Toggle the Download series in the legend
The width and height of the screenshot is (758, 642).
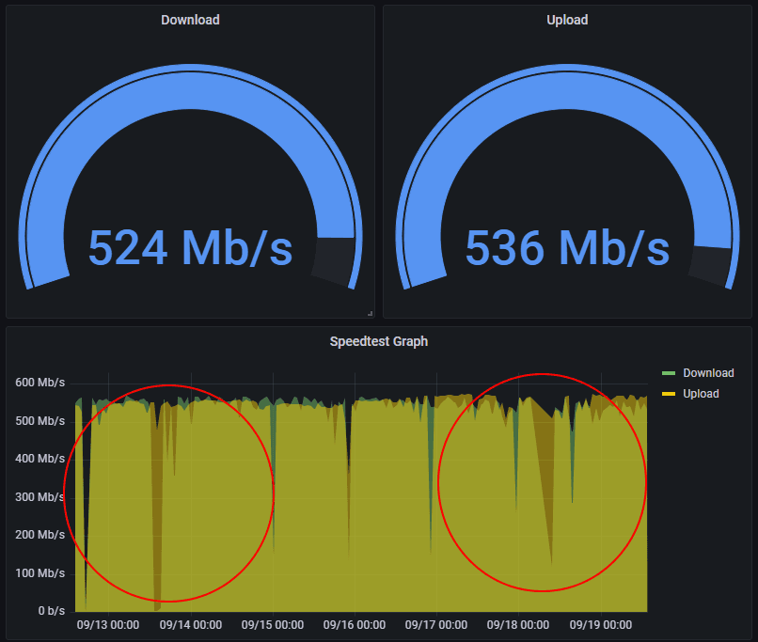tap(709, 372)
